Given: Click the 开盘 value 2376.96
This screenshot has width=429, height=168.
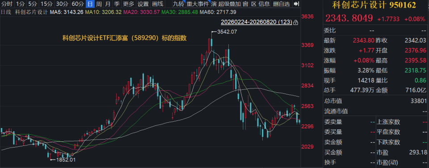Looking at the screenshot, I should [x=415, y=50].
